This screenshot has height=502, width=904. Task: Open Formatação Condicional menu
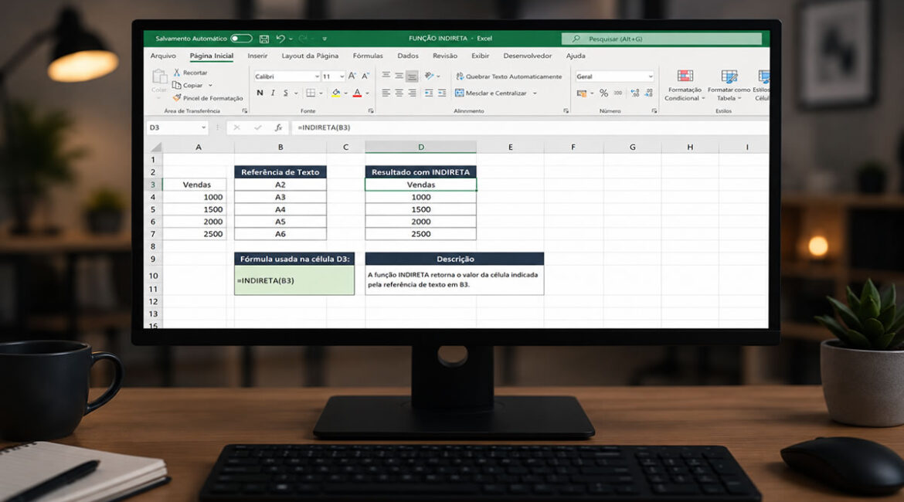pyautogui.click(x=685, y=85)
